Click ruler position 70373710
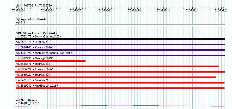The image size is (232, 109). click(x=192, y=10)
